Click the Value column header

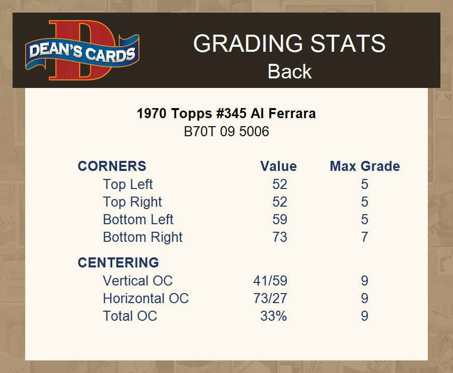pos(278,166)
